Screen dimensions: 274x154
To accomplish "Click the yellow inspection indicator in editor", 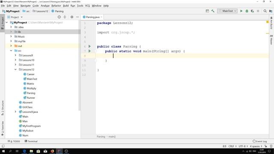I will pyautogui.click(x=267, y=22).
